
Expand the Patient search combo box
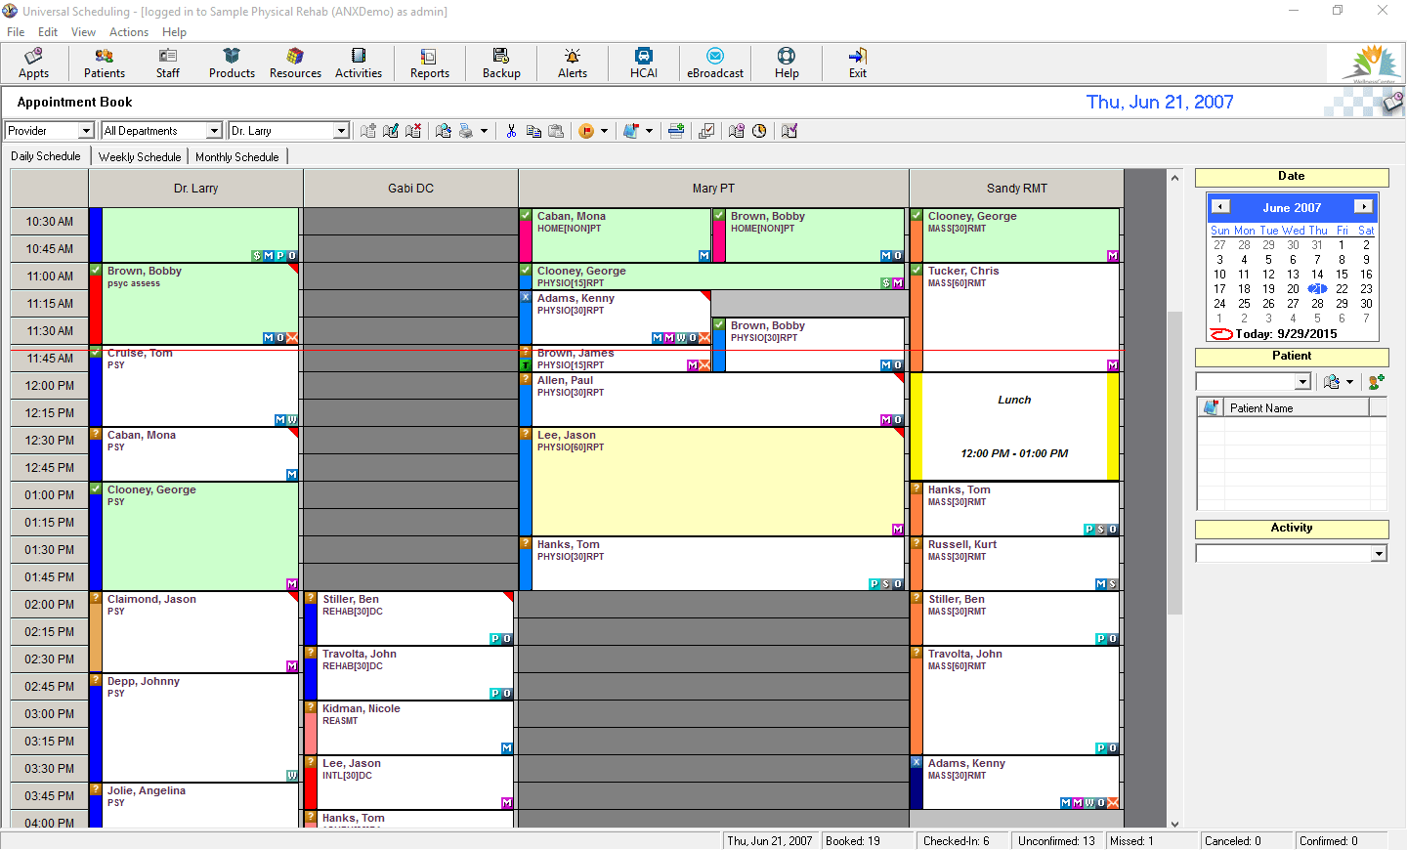click(x=1302, y=382)
